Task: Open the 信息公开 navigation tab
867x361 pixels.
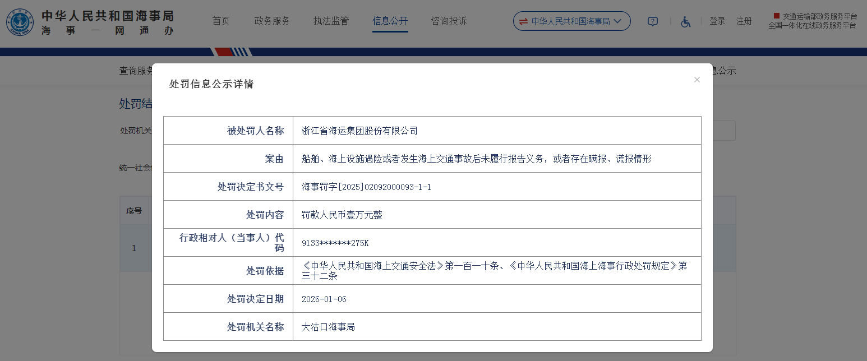Action: [x=390, y=21]
